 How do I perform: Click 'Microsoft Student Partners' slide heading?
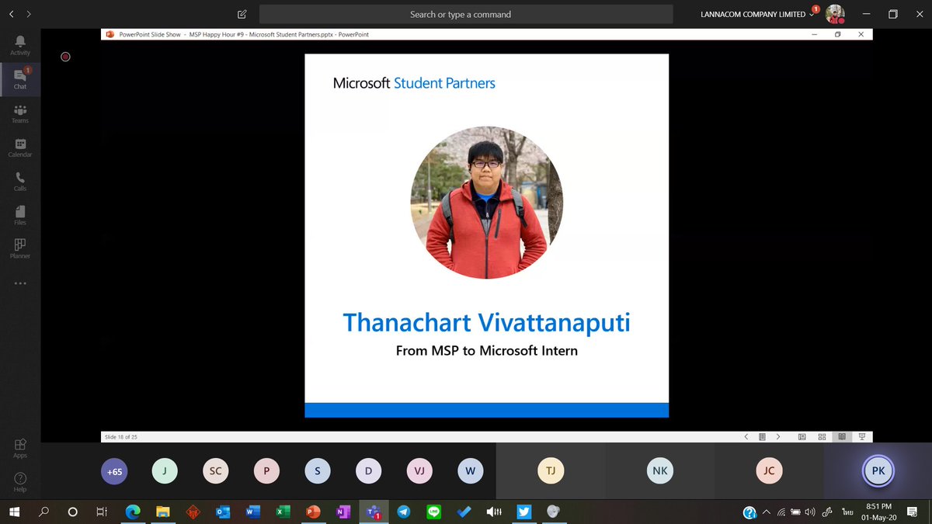pyautogui.click(x=414, y=83)
